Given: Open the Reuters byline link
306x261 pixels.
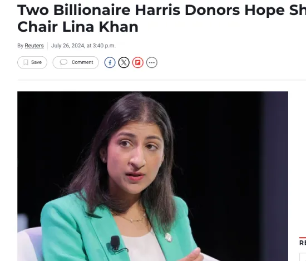Looking at the screenshot, I should tap(34, 46).
